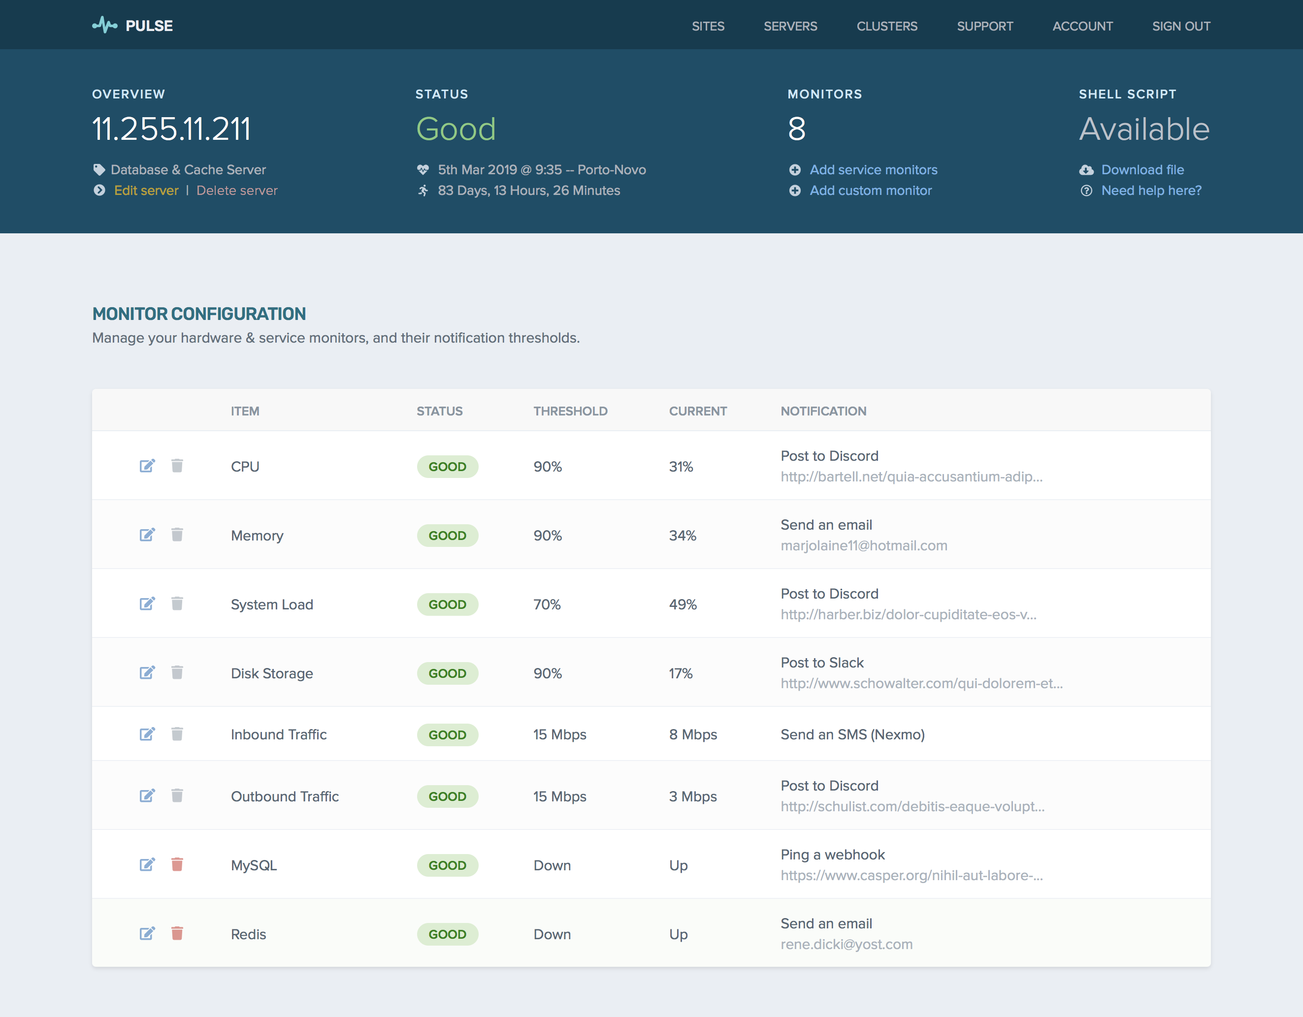
Task: Open edit for Inbound Traffic monitor
Action: coord(147,733)
